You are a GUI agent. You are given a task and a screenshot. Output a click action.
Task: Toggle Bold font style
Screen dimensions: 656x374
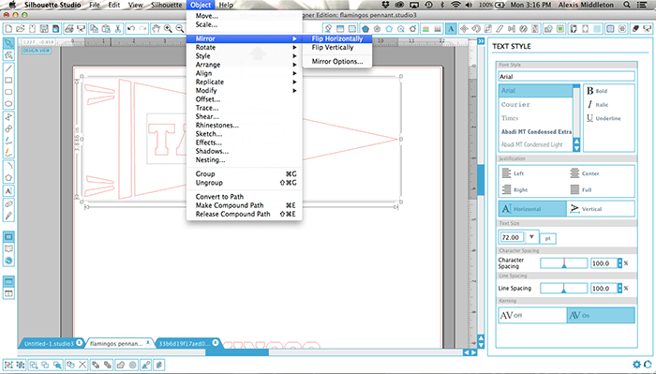tap(597, 91)
